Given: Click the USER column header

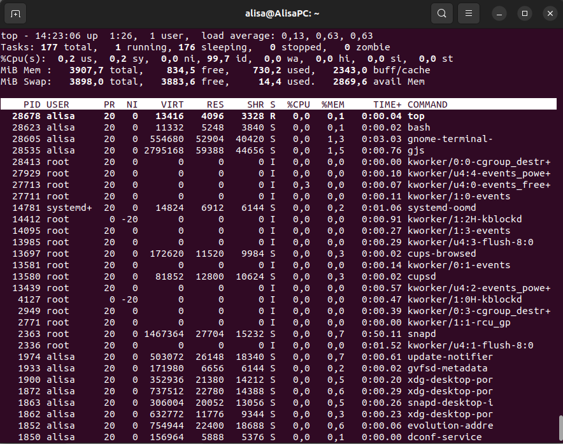Looking at the screenshot, I should 57,104.
